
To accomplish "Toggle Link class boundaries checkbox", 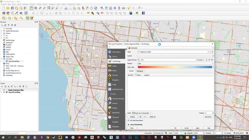I will (x=128, y=121).
